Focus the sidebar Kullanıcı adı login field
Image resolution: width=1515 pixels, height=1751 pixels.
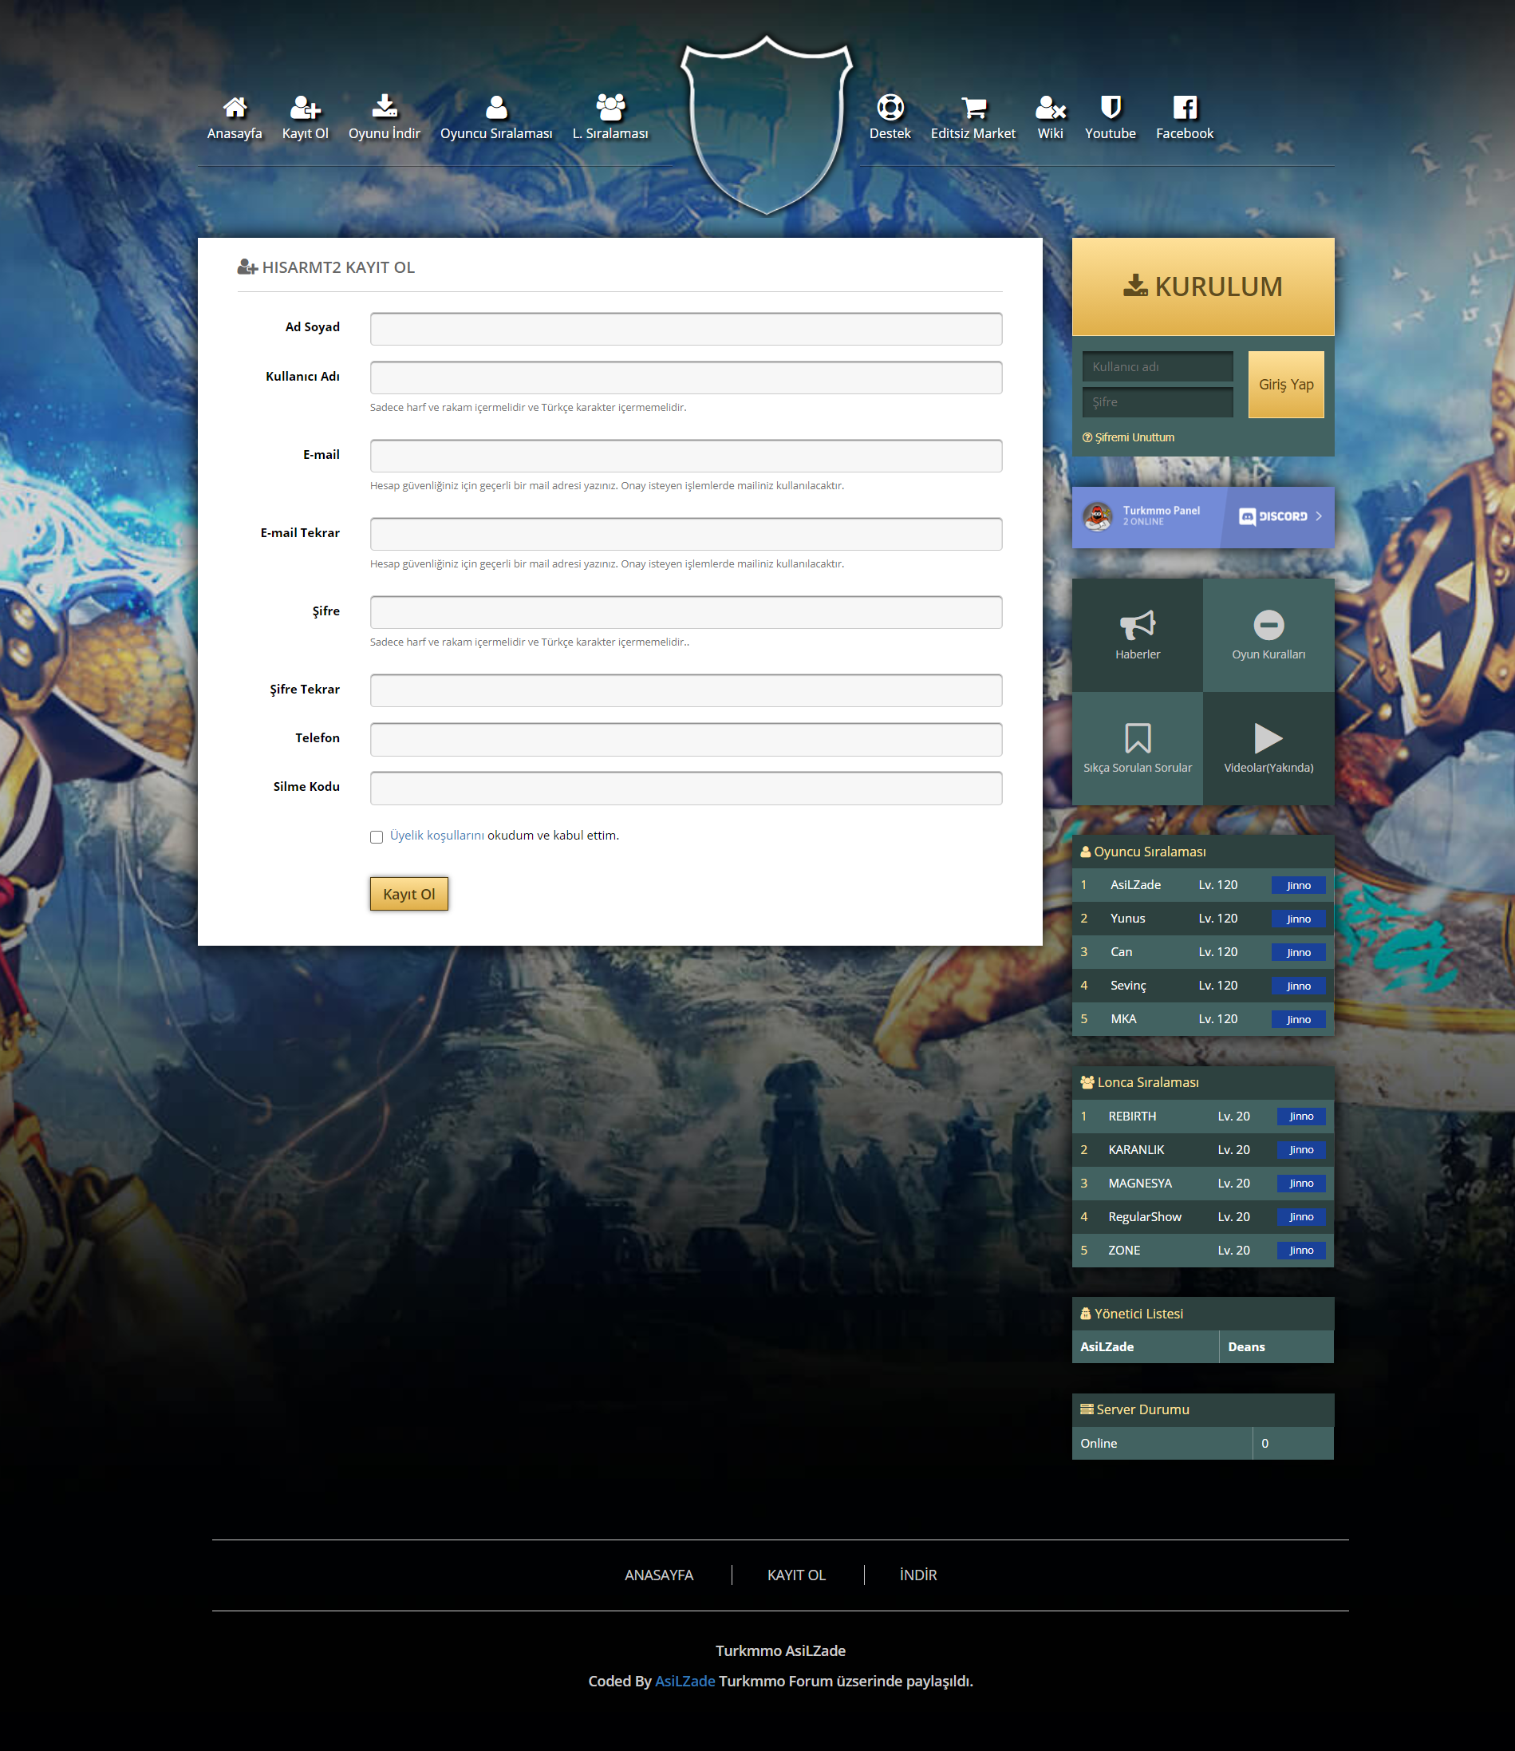click(1158, 367)
